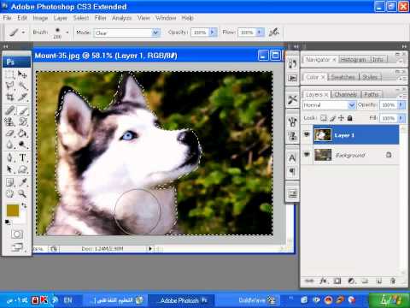The height and width of the screenshot is (308, 410).
Task: Open the layer Opacity arrow
Action: tap(401, 105)
